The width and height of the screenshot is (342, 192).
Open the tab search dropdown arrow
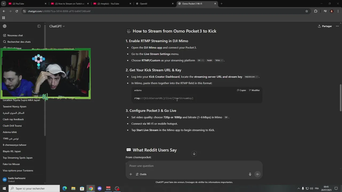click(3, 4)
